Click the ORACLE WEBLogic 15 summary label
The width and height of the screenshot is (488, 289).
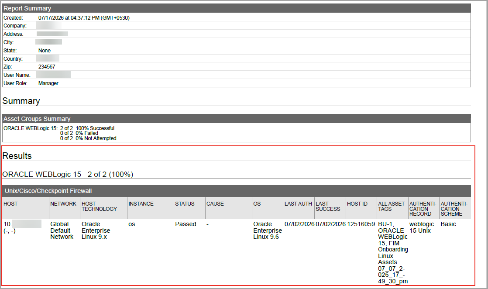(31, 128)
